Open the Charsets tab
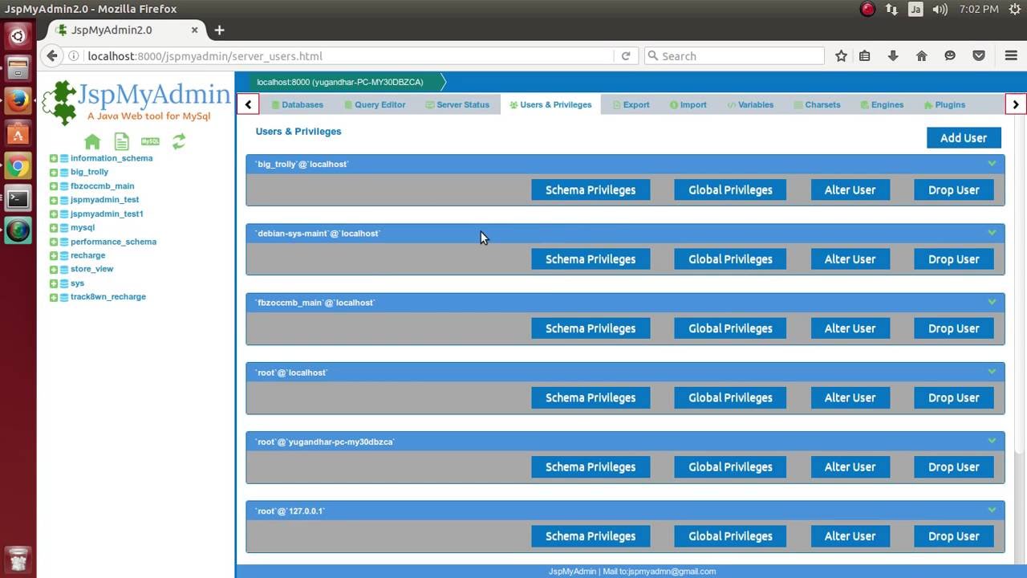This screenshot has width=1027, height=578. 818,104
